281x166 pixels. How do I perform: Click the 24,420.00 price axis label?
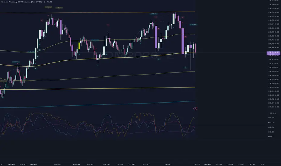(274, 59)
